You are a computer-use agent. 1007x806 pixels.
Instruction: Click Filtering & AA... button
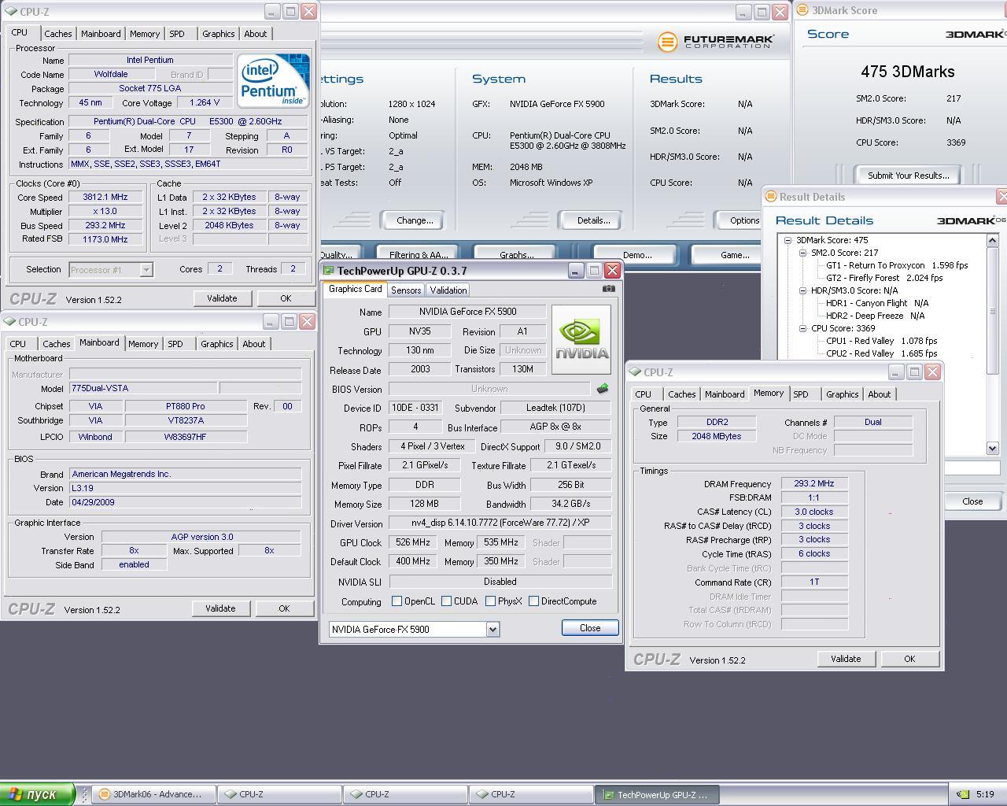point(419,254)
